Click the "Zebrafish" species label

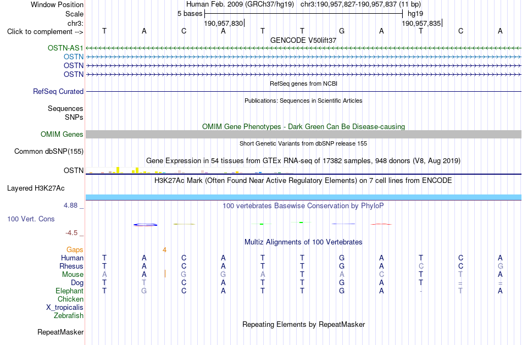[x=68, y=315]
